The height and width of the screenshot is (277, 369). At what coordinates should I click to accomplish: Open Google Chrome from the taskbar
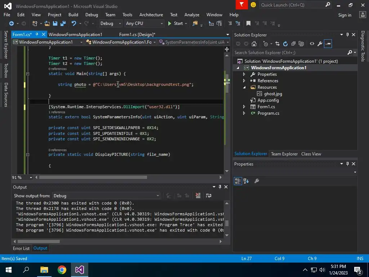pyautogui.click(x=62, y=270)
